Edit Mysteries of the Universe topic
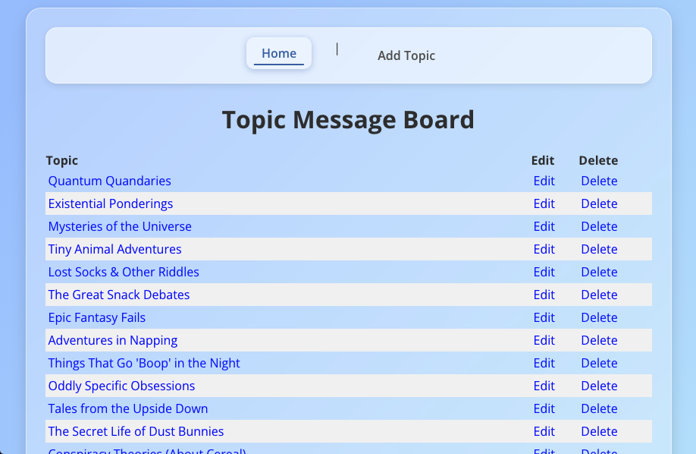 click(544, 226)
